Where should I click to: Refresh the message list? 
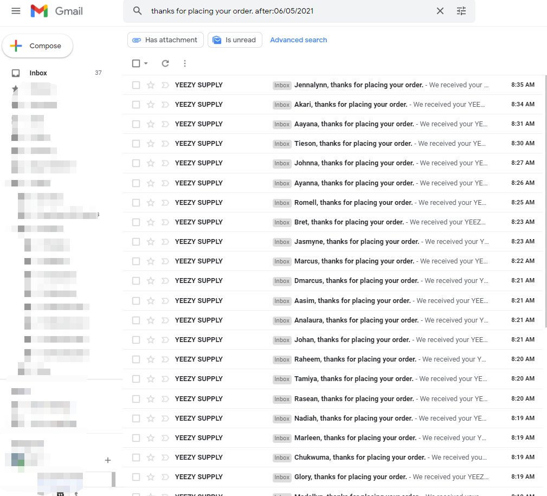tap(165, 63)
